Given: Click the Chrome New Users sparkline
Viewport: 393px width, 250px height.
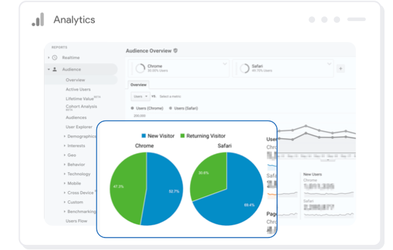Looking at the screenshot, I should [x=329, y=194].
